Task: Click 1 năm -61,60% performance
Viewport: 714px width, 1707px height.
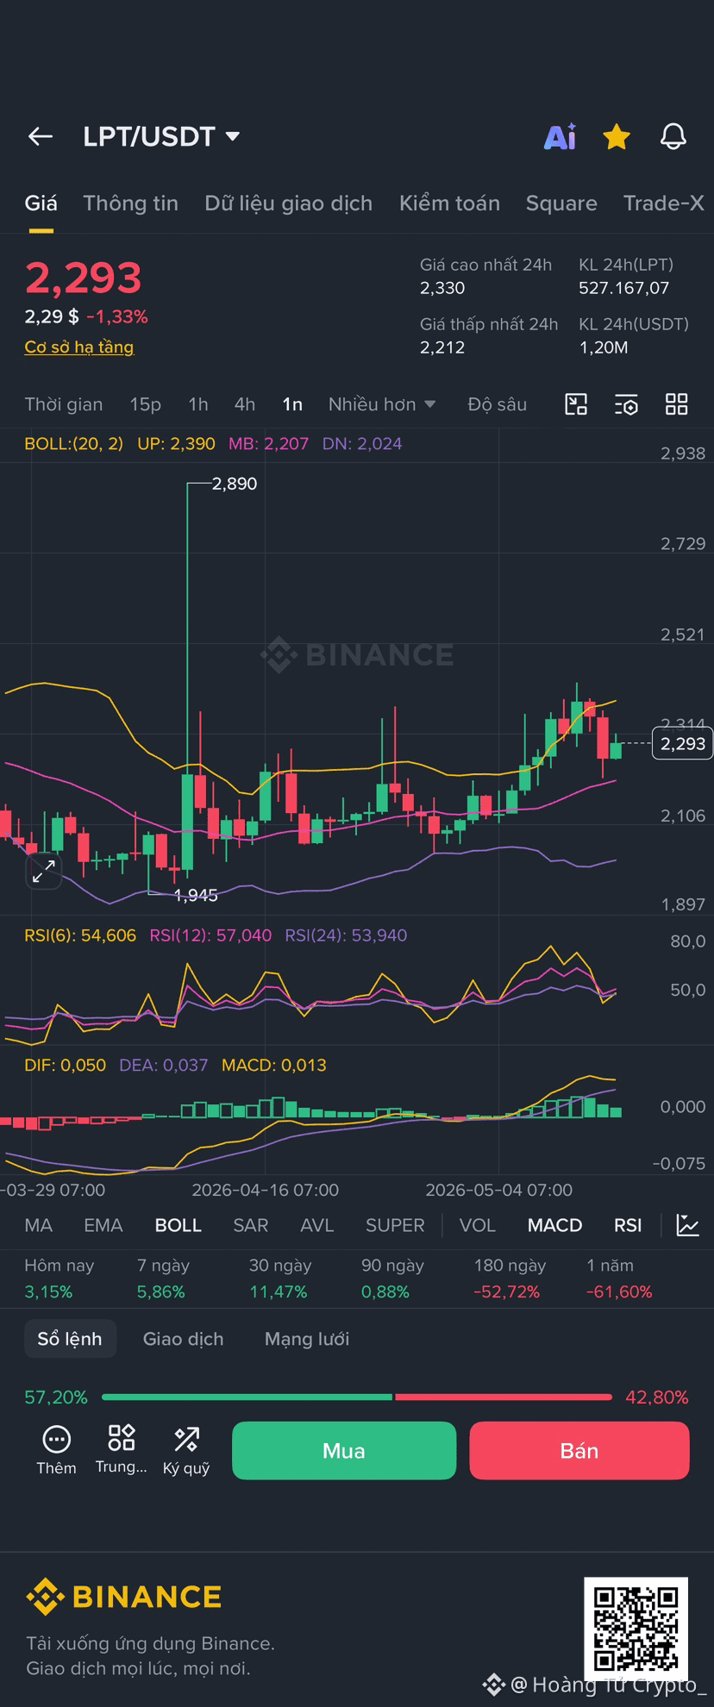Action: tap(619, 1279)
